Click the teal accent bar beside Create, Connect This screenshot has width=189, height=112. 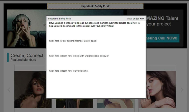8,57
